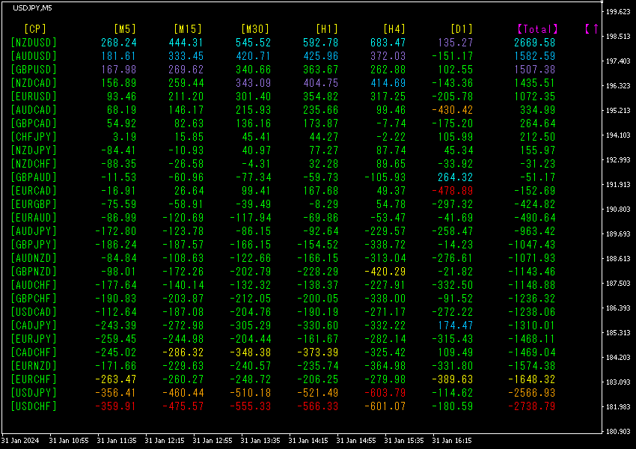
Task: Select the [EURCHF] pair label
Action: [34, 379]
